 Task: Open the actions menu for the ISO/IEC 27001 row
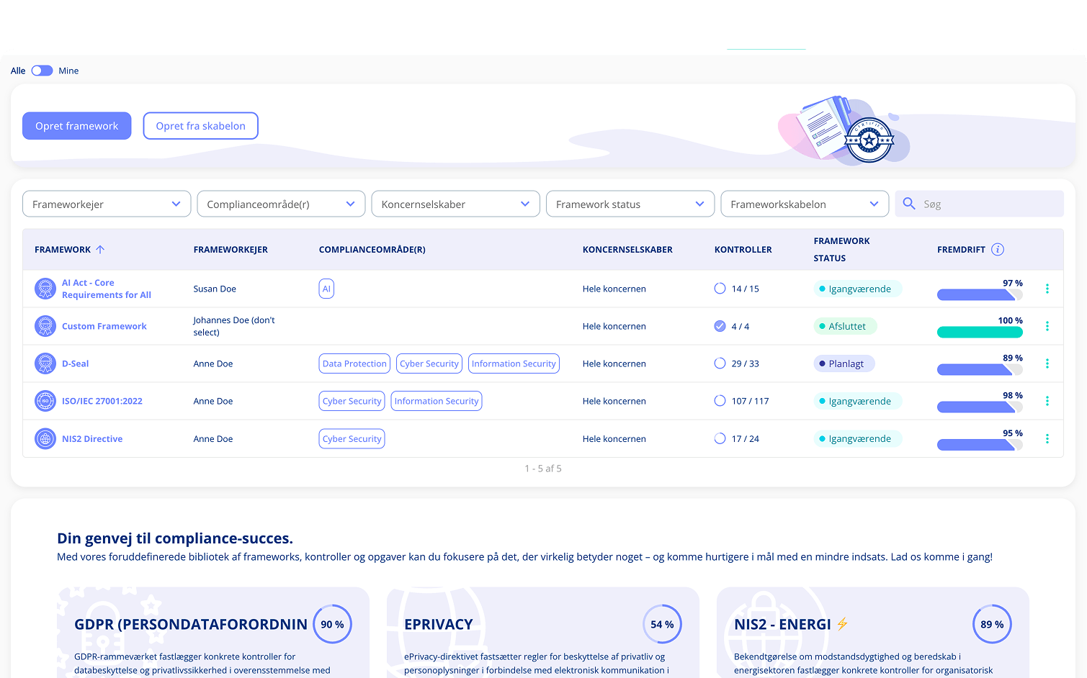coord(1047,401)
